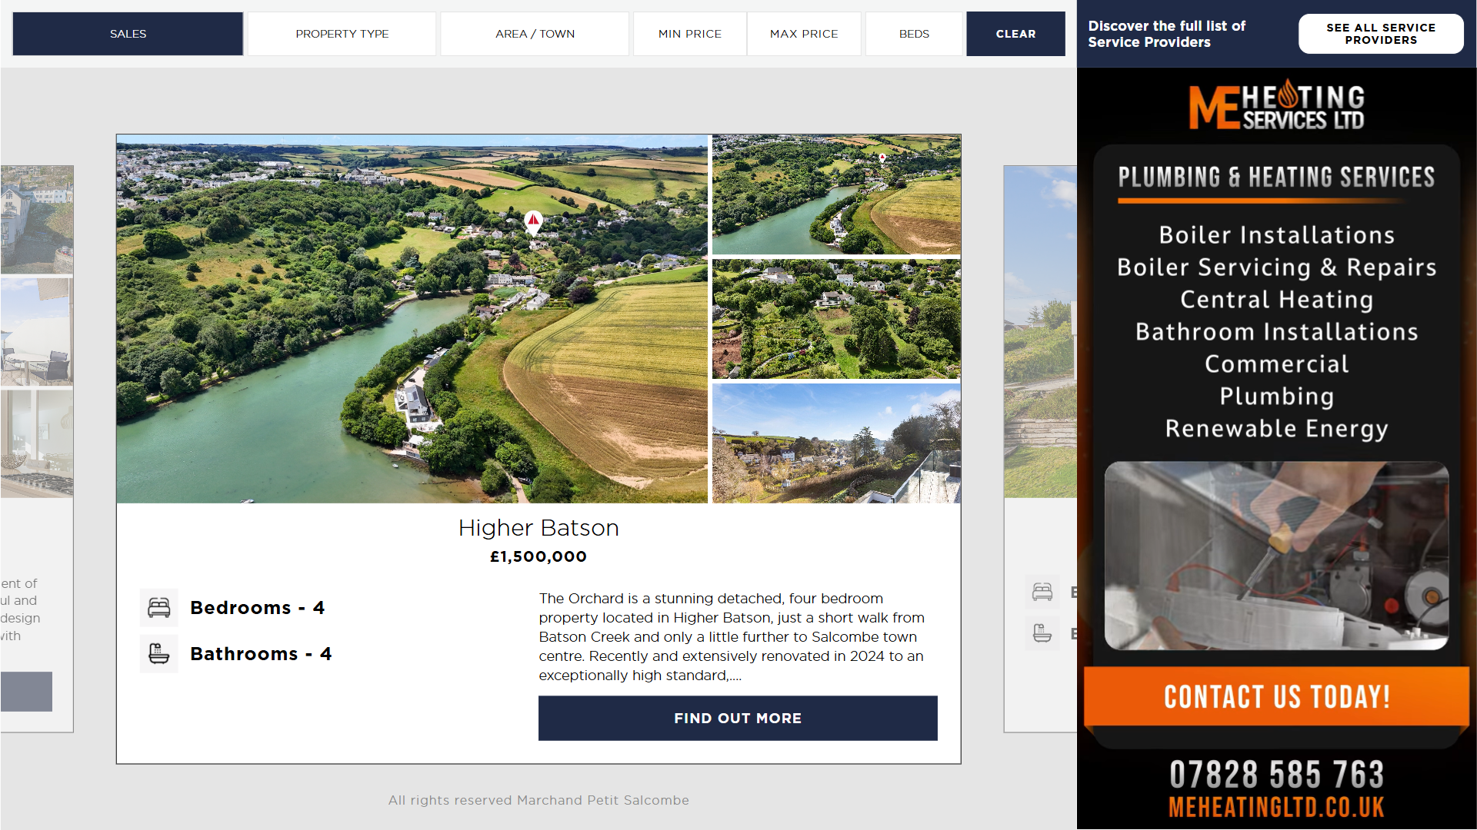The height and width of the screenshot is (830, 1477).
Task: Open the Min Price dropdown
Action: 689,34
